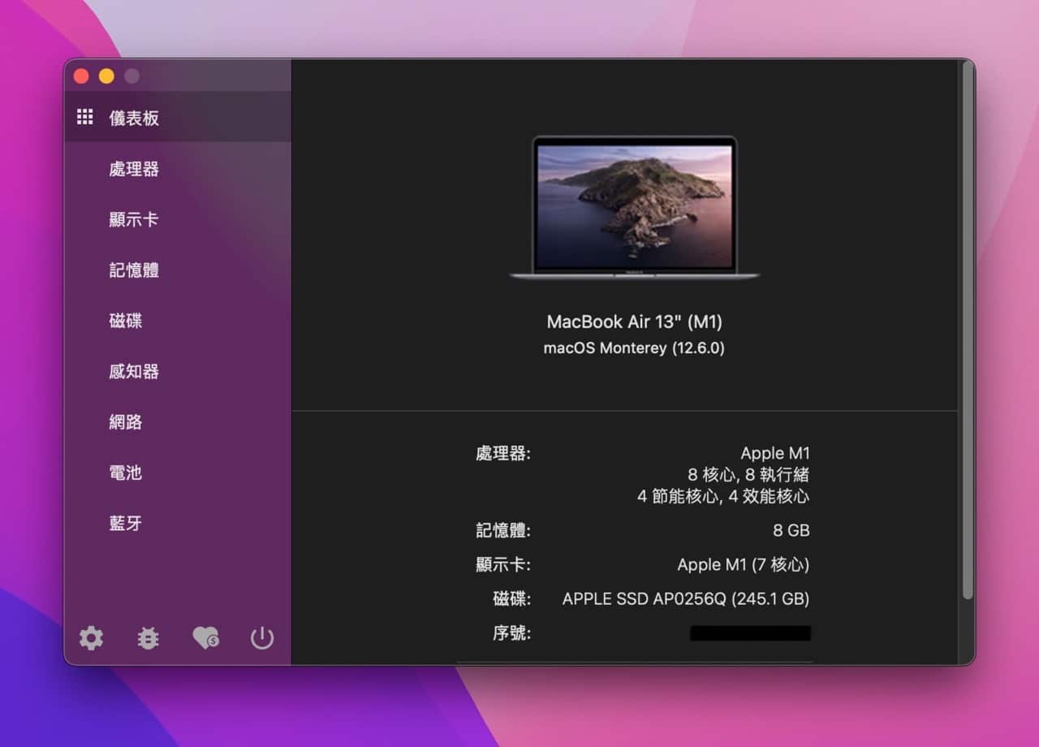This screenshot has height=747, width=1039.
Task: Click the bug report icon
Action: [x=148, y=639]
